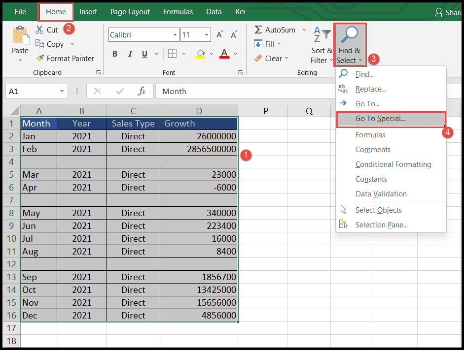Select the Format Painter brush
Viewport: 464px width, 350px height.
click(x=39, y=58)
